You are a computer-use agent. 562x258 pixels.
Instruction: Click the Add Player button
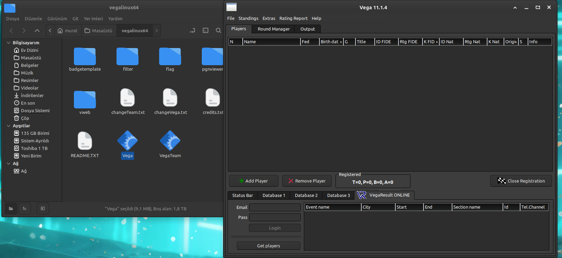coord(253,181)
